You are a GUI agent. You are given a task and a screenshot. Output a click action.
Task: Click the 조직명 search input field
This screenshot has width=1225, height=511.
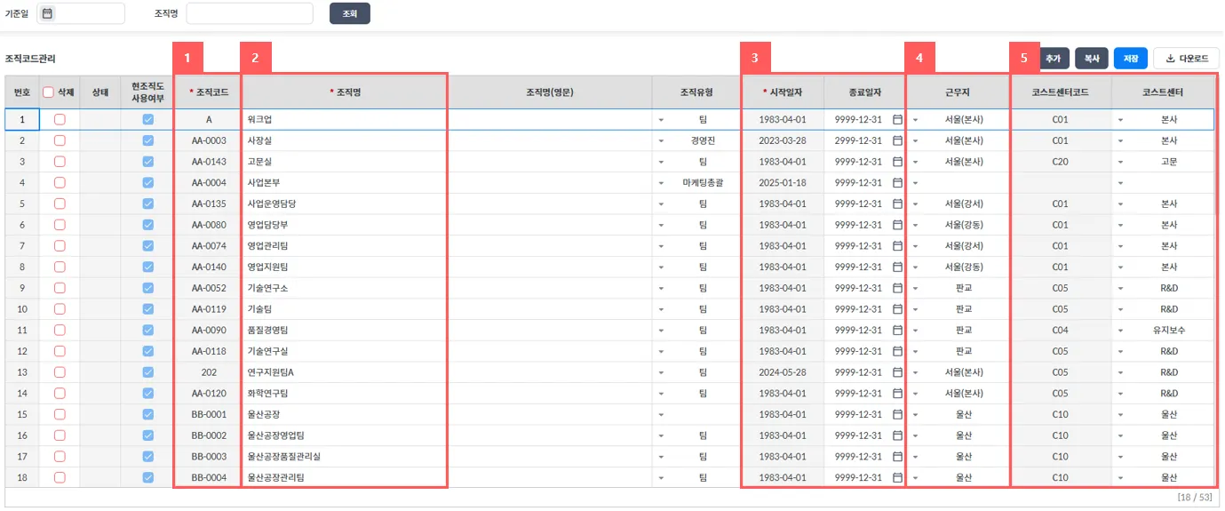point(250,13)
